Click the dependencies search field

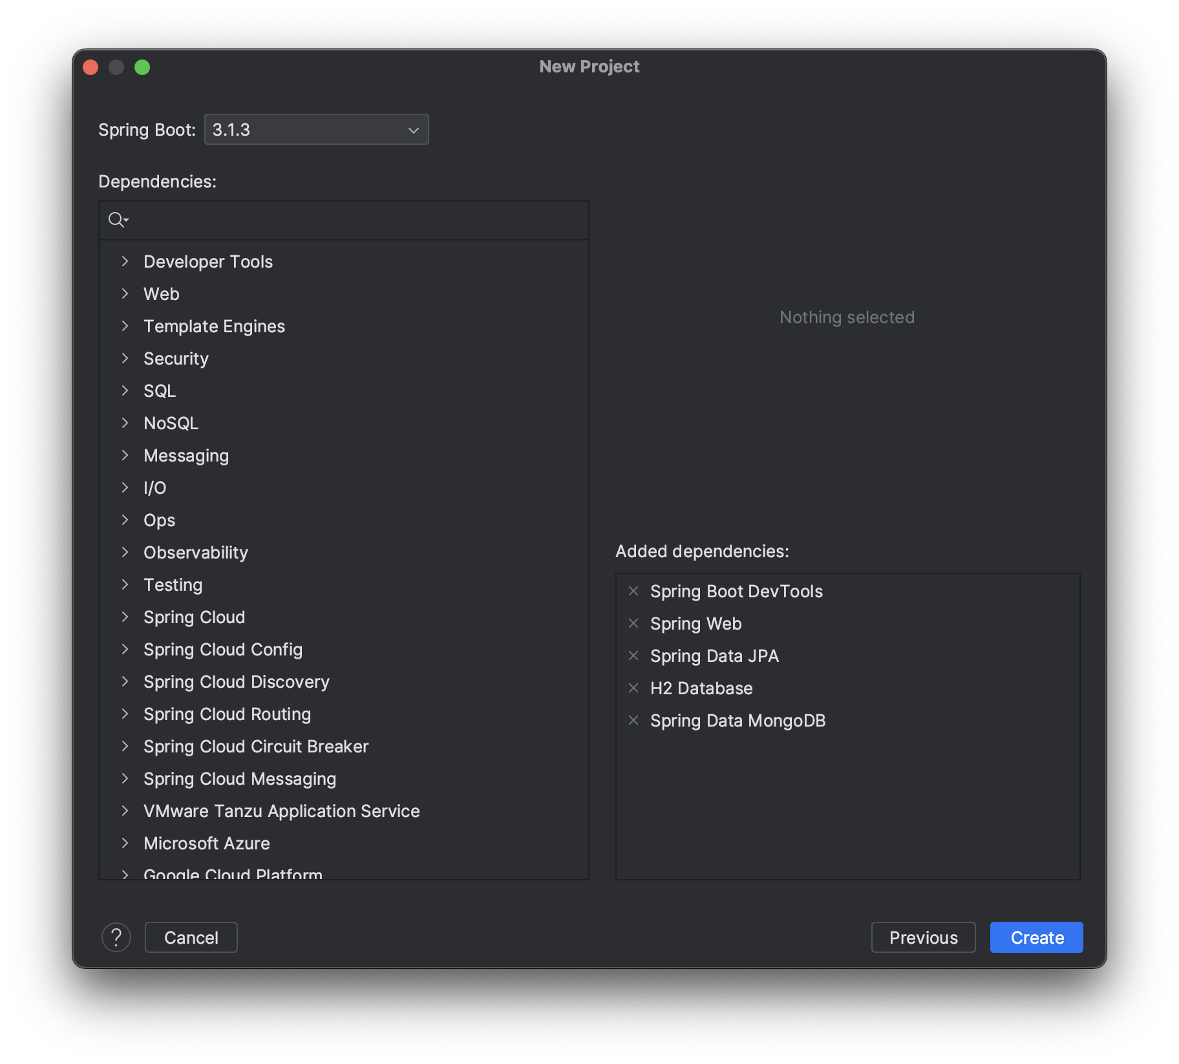[x=344, y=220]
